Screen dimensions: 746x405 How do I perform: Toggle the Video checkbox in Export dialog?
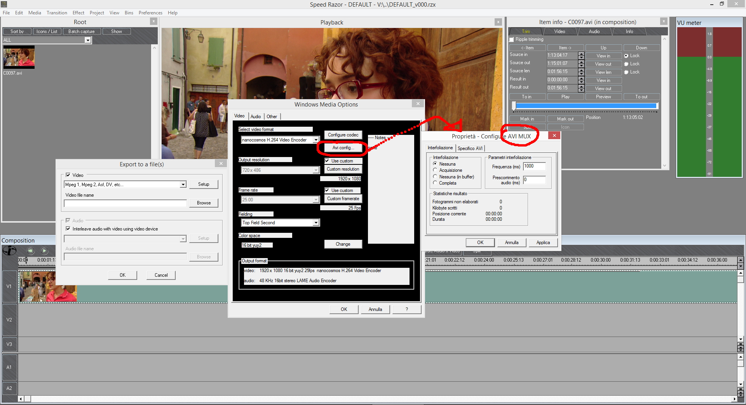coord(68,175)
